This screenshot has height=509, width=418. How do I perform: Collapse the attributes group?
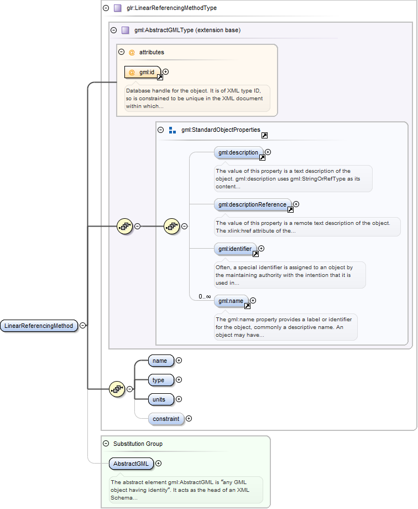point(122,52)
